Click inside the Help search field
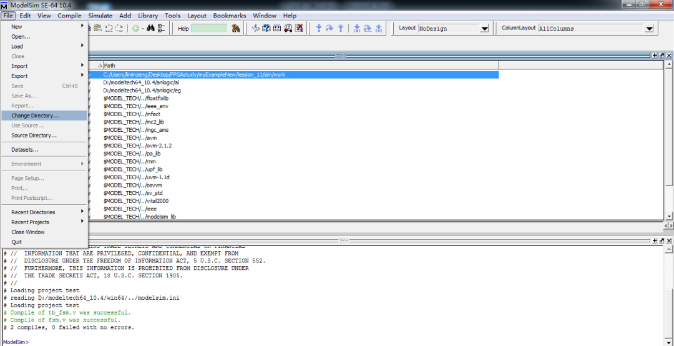This screenshot has height=346, width=674. (209, 28)
